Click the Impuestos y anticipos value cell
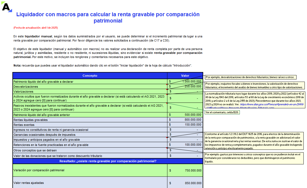The image size is (307, 188). click(185, 140)
